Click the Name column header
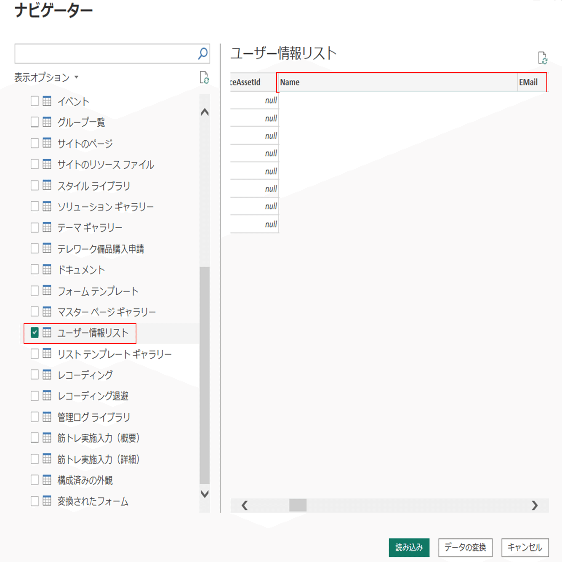Screen dimensions: 562x562 [397, 82]
